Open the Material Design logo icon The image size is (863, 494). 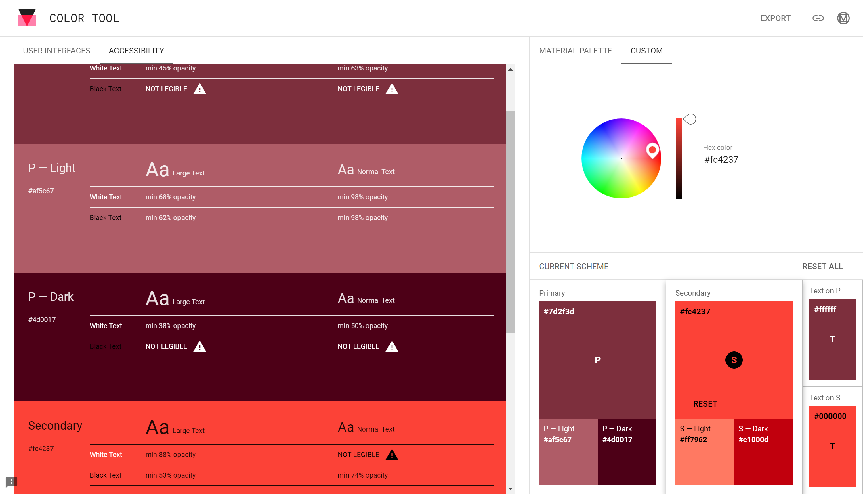(x=843, y=18)
